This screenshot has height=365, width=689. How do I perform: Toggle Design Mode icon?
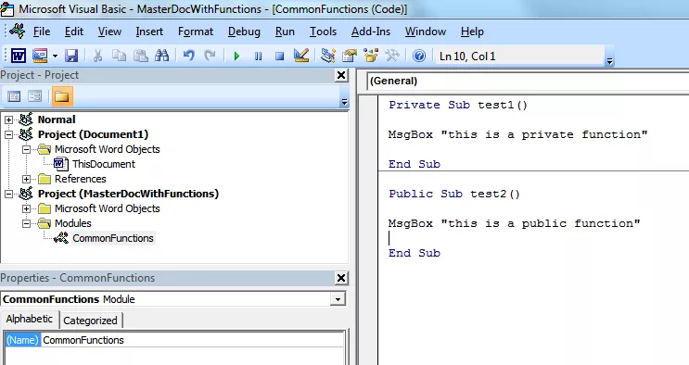[301, 56]
